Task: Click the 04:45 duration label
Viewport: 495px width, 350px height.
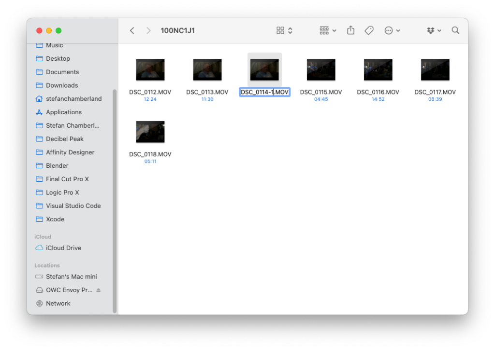Action: 321,99
